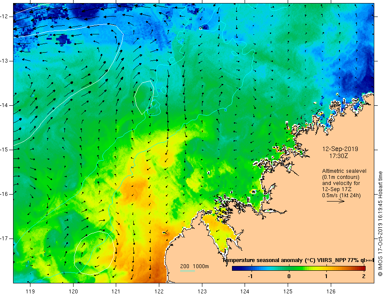383x296 pixels.
Task: Click the latitude axis label '-17'
Action: (4, 239)
